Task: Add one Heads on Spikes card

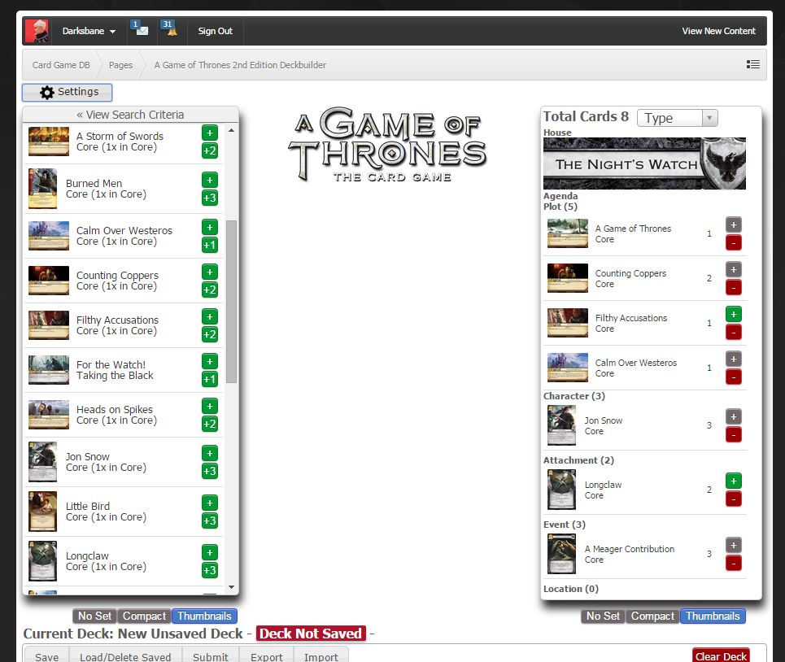Action: tap(210, 407)
